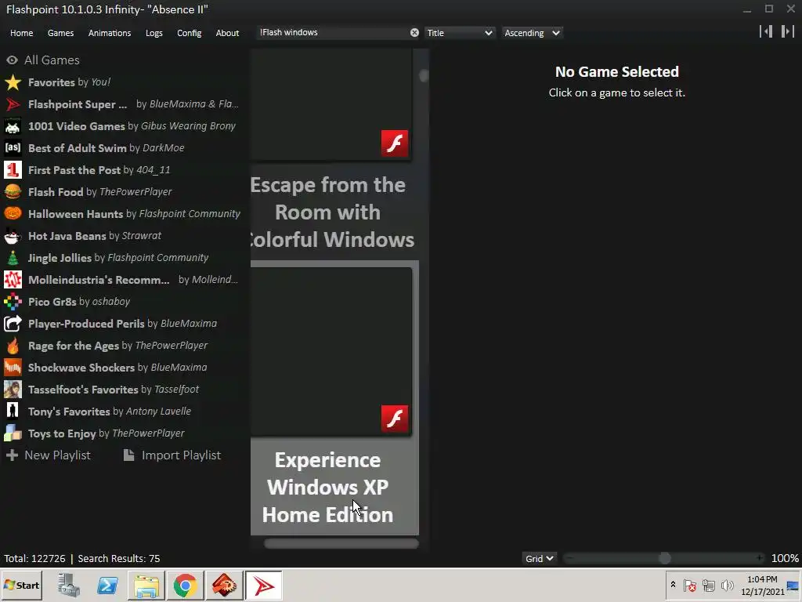Click the Pico Gr8s icon

coord(13,302)
